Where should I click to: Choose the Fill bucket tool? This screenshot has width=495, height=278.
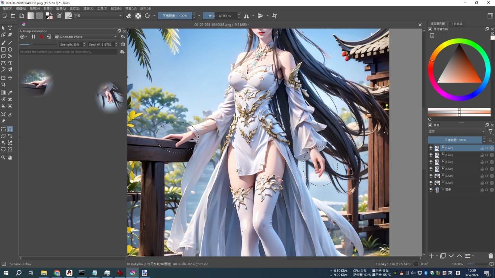point(3,106)
